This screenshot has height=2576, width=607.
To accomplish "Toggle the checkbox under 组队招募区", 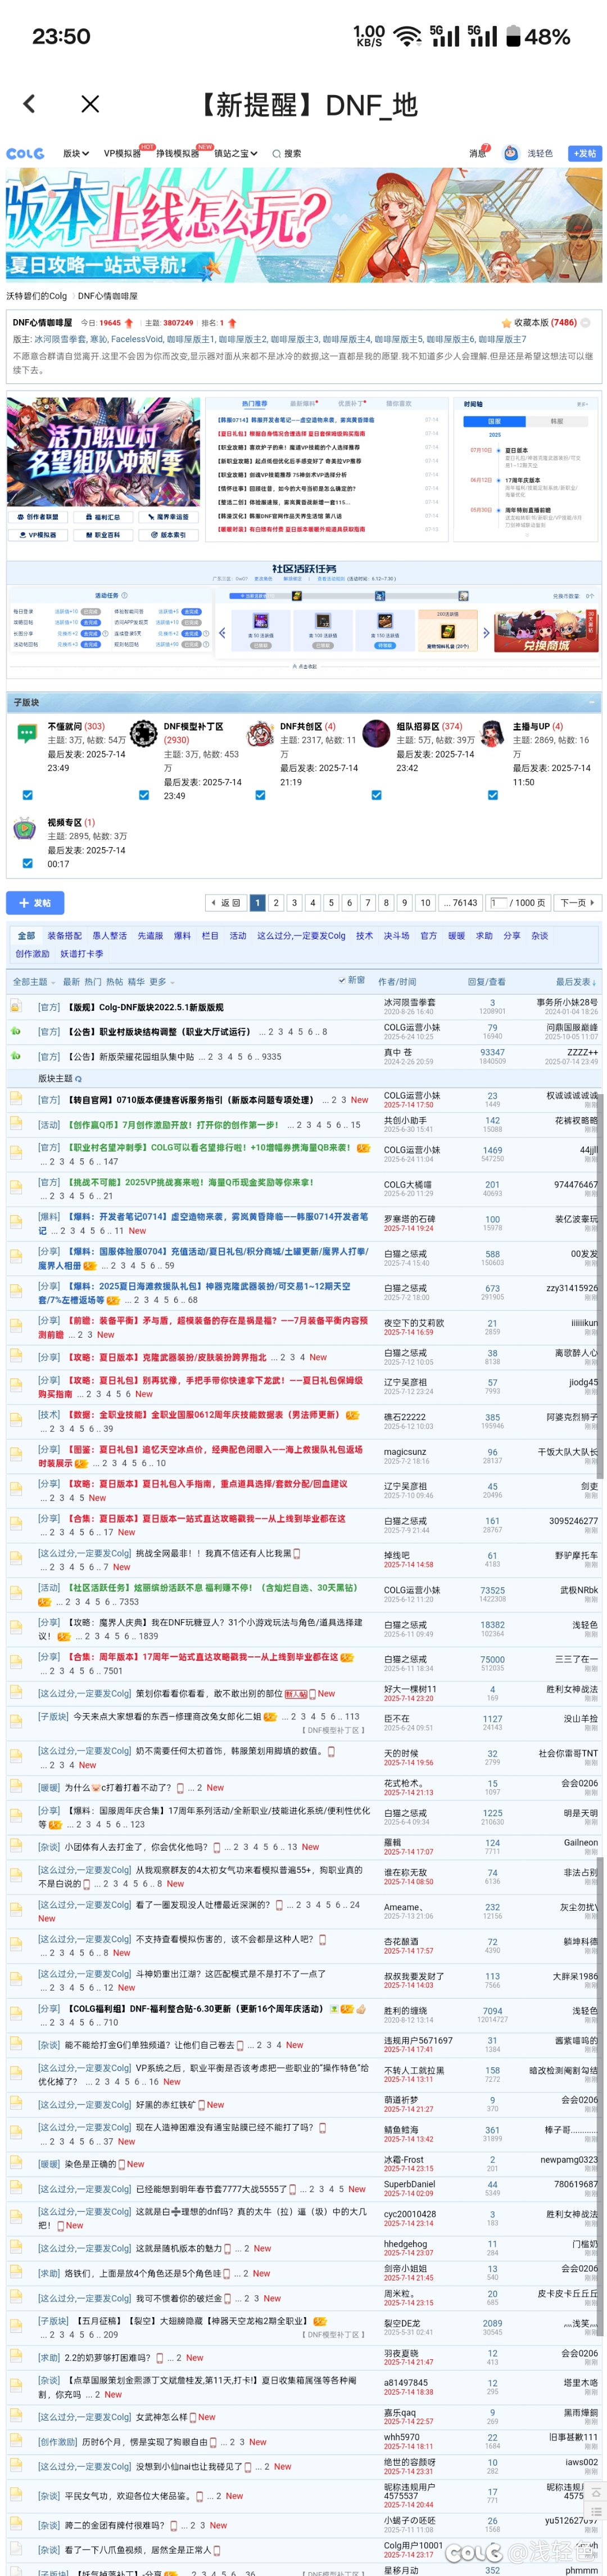I will (x=377, y=795).
